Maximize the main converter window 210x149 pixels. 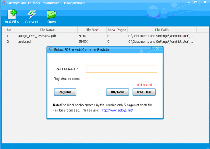pos(196,2)
